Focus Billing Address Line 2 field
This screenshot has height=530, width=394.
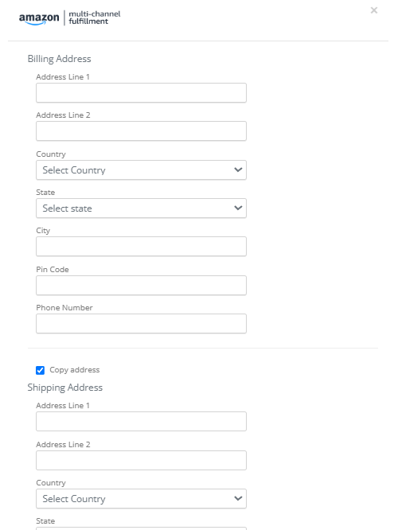pos(141,131)
